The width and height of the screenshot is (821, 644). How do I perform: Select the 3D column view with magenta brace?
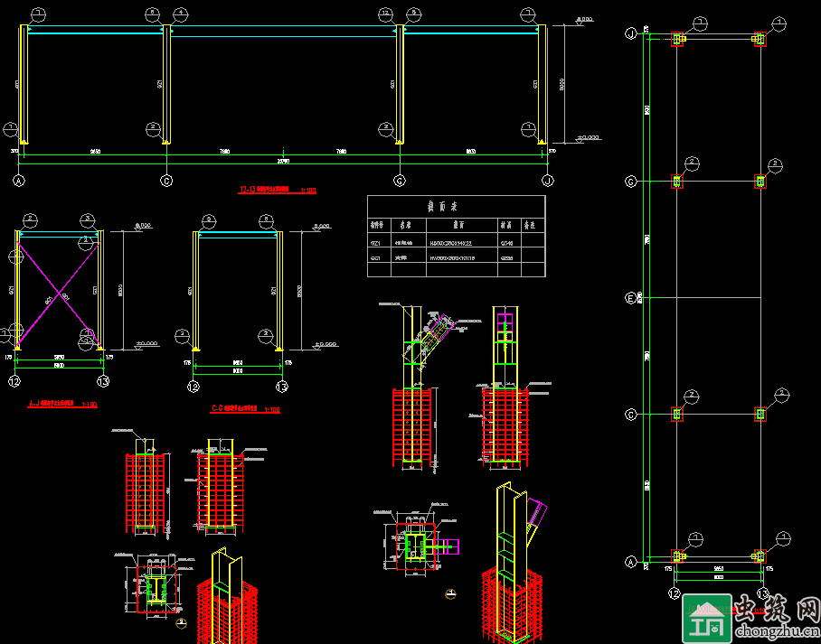click(515, 565)
